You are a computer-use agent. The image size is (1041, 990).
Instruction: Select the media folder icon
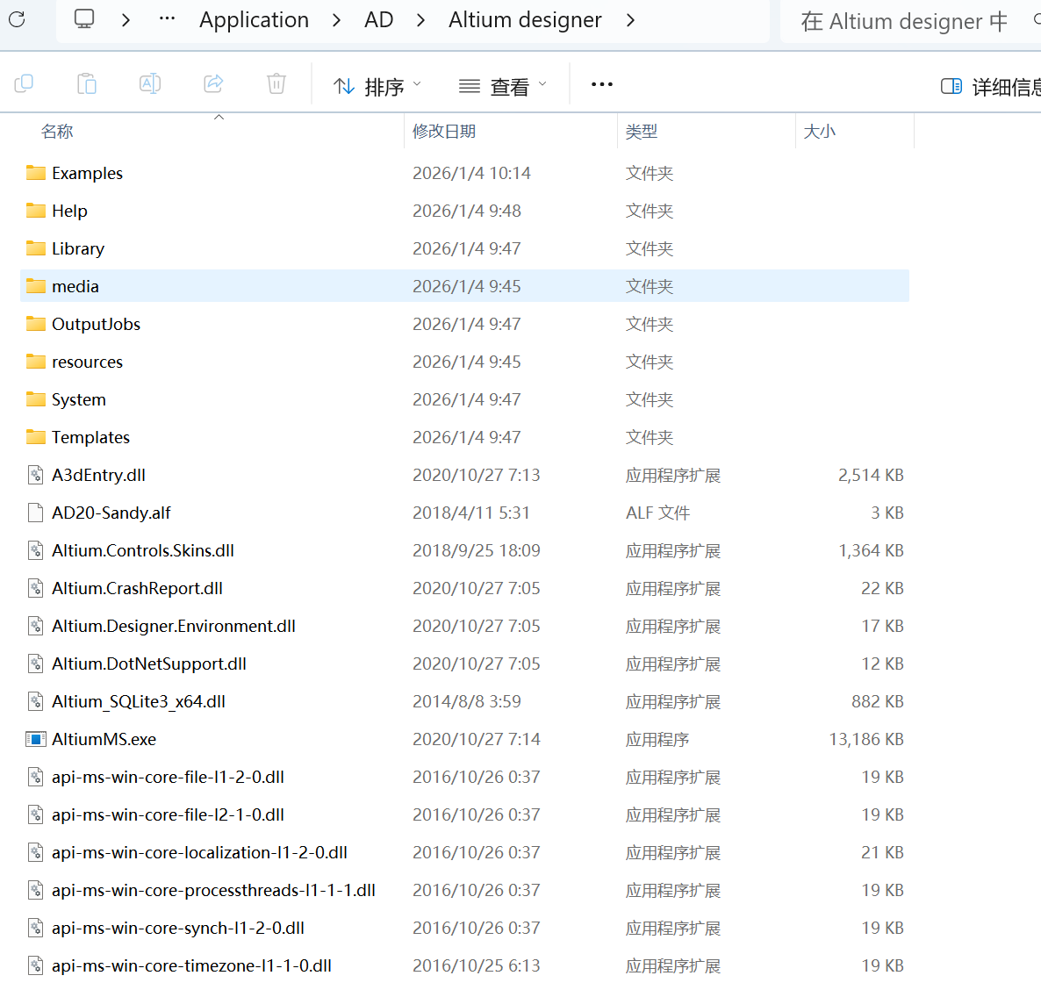36,286
